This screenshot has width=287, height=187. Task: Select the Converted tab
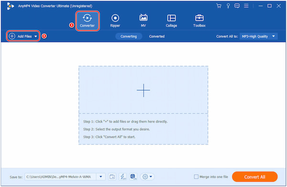click(x=157, y=36)
